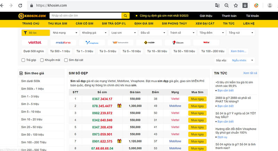Click the yellow search magnifier button
This screenshot has height=151, width=278.
(x=125, y=16)
